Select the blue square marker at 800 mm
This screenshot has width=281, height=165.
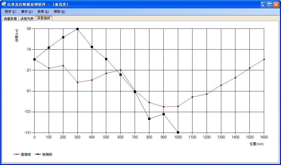149,119
